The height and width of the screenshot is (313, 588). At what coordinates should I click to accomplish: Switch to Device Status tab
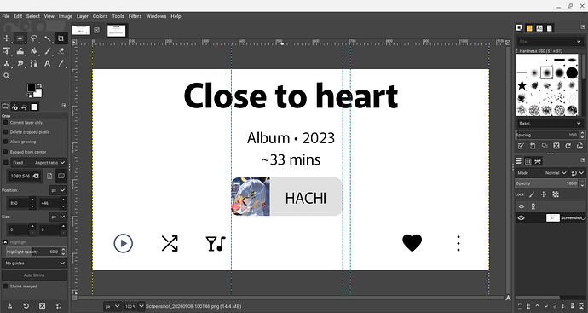(x=15, y=107)
